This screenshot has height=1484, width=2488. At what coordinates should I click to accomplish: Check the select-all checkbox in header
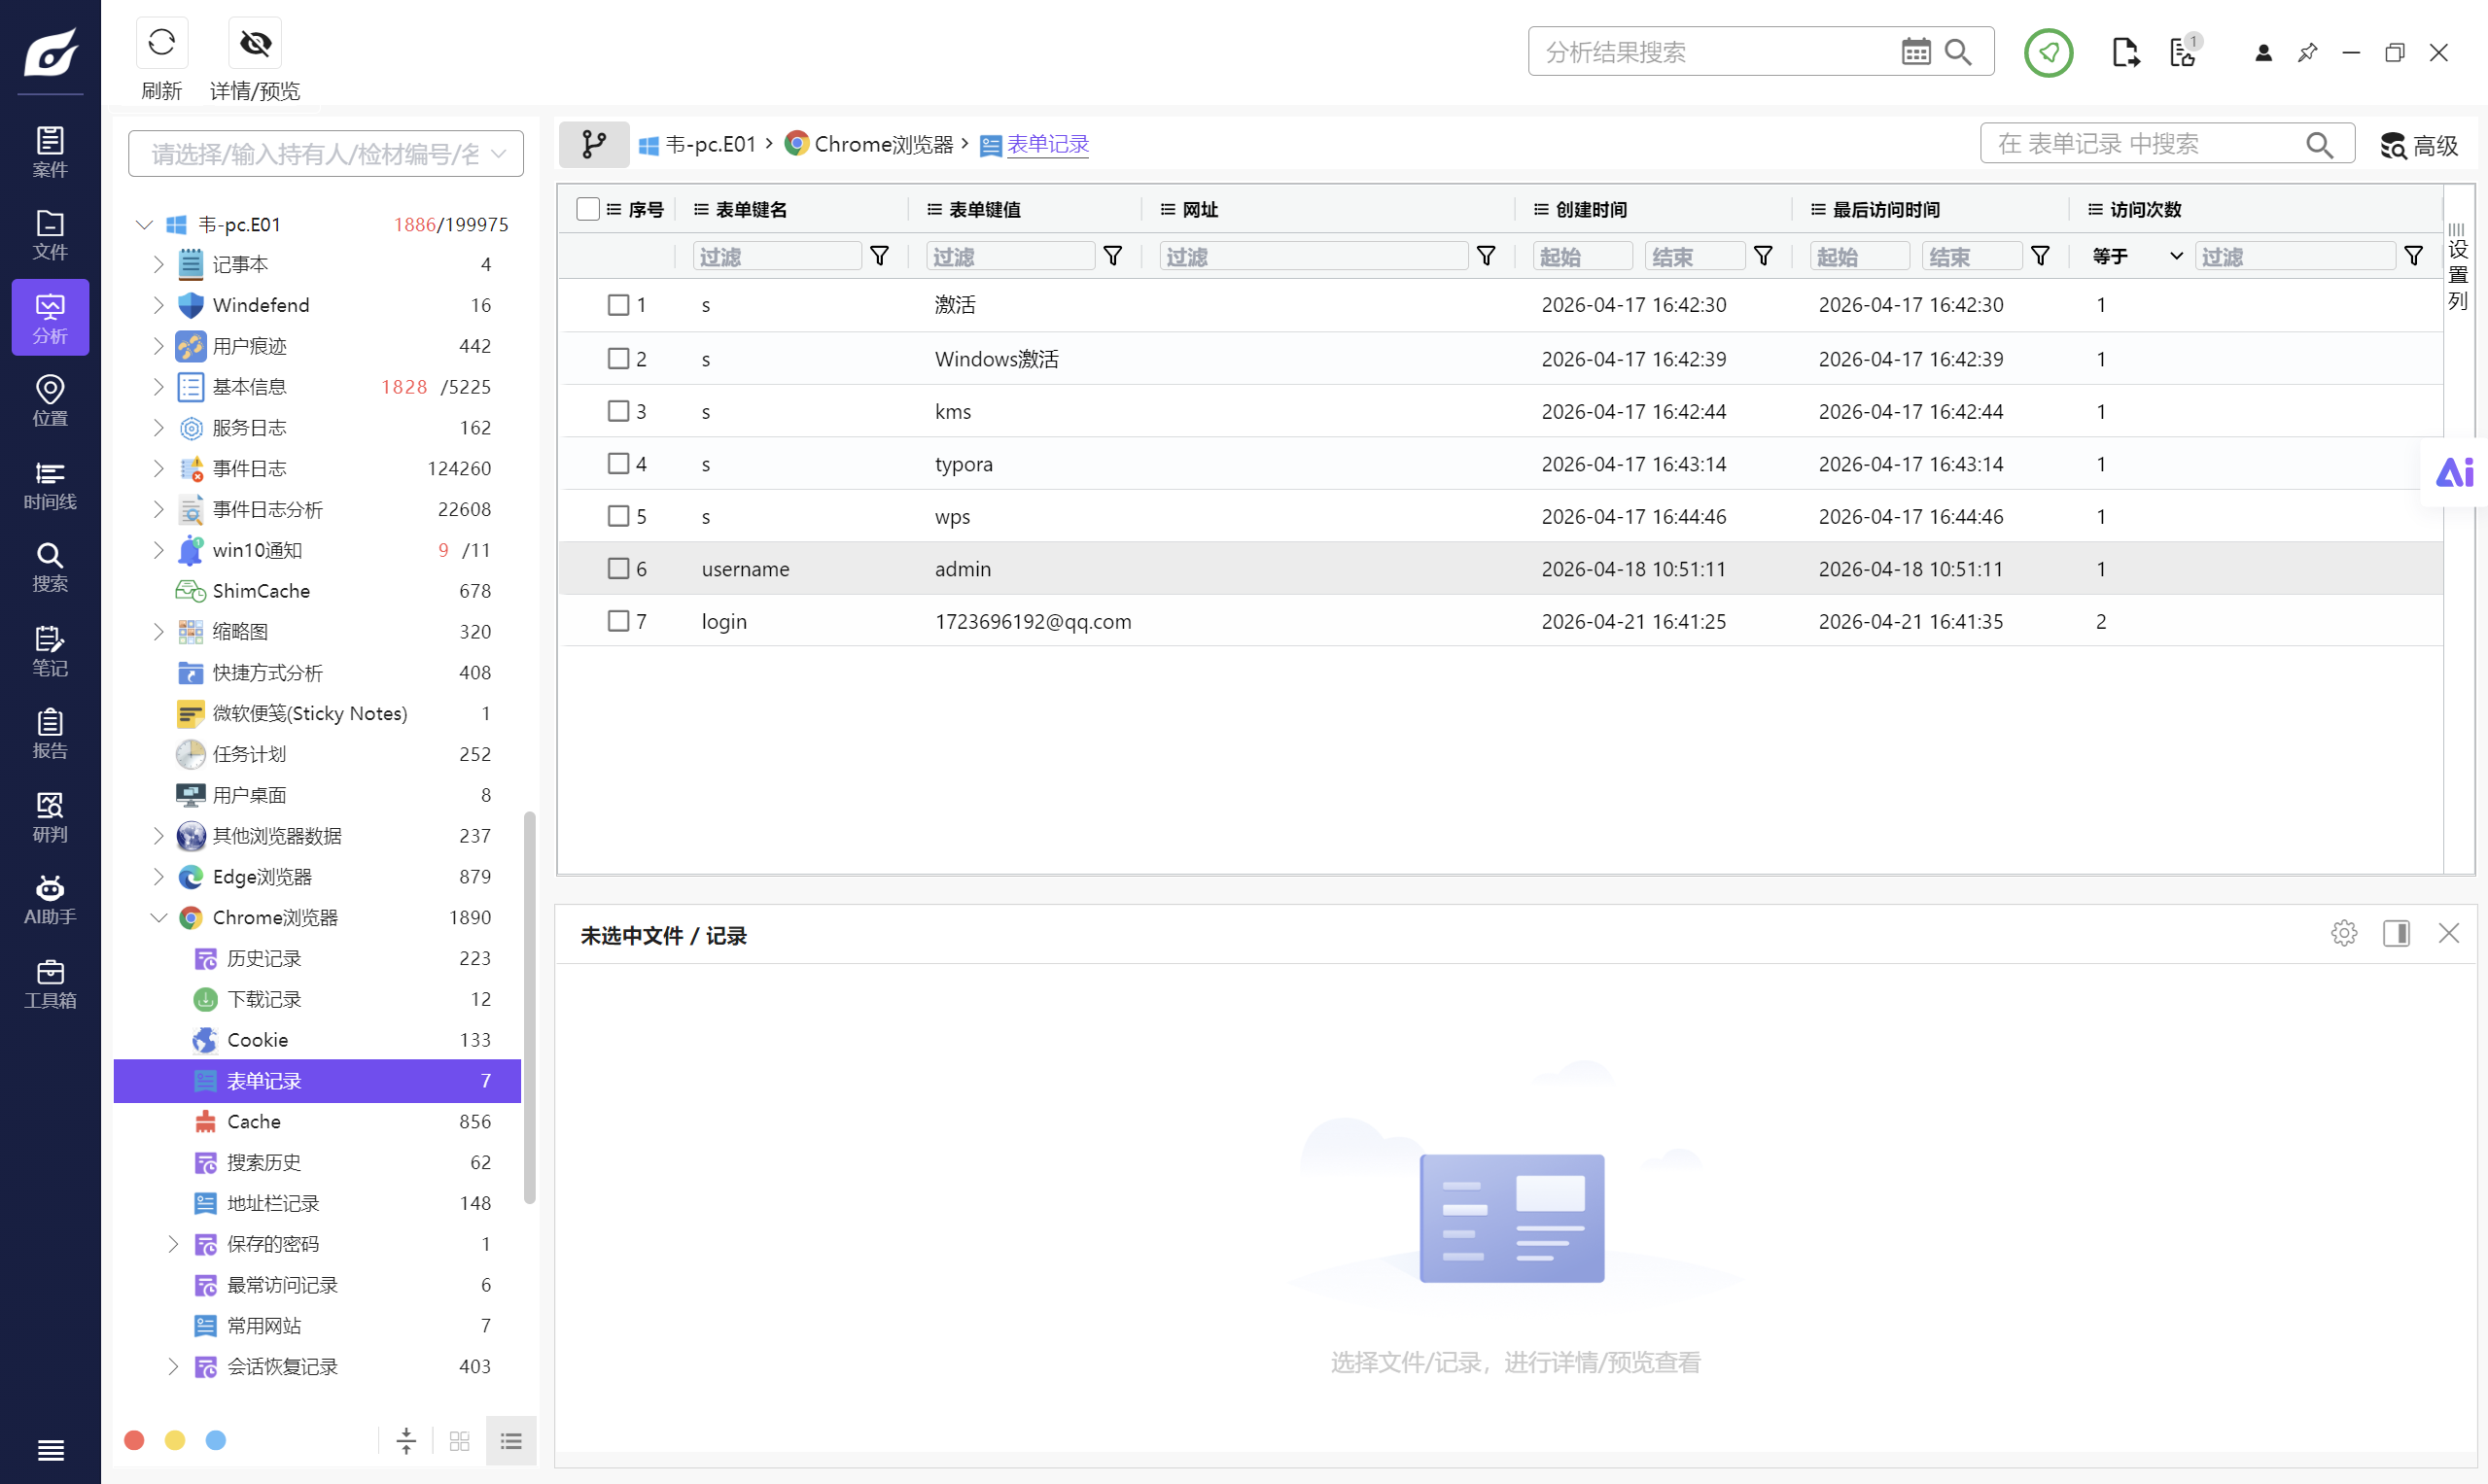point(588,209)
